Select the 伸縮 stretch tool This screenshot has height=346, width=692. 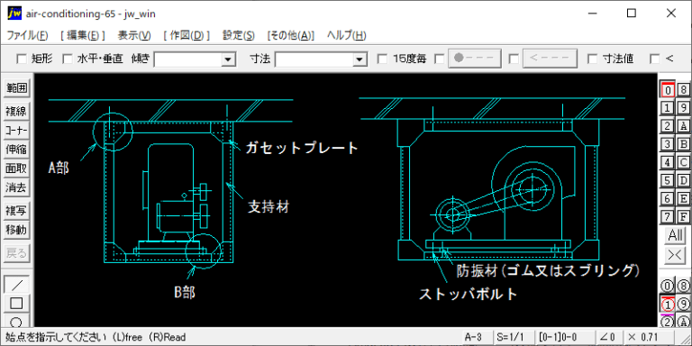17,150
